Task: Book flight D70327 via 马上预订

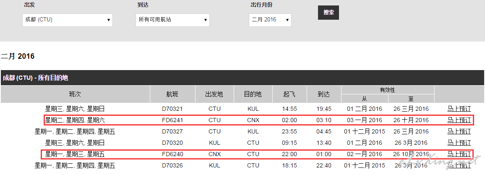Action: pos(459,131)
